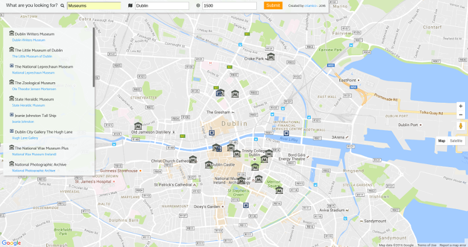The width and height of the screenshot is (468, 247).
Task: Click museum icon beside National Photographic Archive title
Action: [x=12, y=163]
